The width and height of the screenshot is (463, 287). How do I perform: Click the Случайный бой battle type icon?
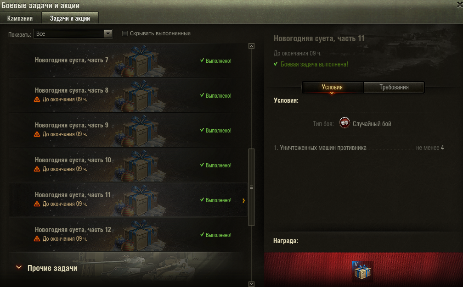pos(344,122)
